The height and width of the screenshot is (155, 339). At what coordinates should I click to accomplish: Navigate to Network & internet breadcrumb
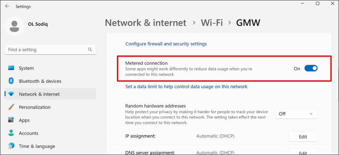coord(146,23)
